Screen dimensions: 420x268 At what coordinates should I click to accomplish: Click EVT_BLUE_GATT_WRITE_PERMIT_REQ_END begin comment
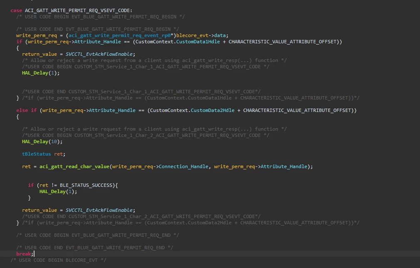tap(97, 235)
